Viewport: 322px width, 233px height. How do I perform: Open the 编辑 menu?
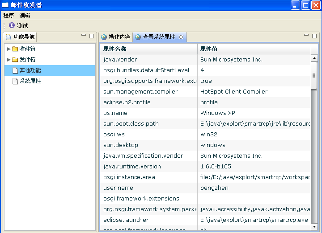pyautogui.click(x=25, y=15)
